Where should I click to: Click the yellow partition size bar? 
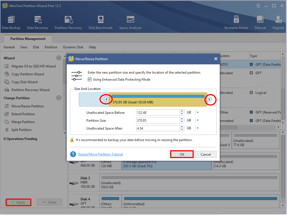(158, 99)
